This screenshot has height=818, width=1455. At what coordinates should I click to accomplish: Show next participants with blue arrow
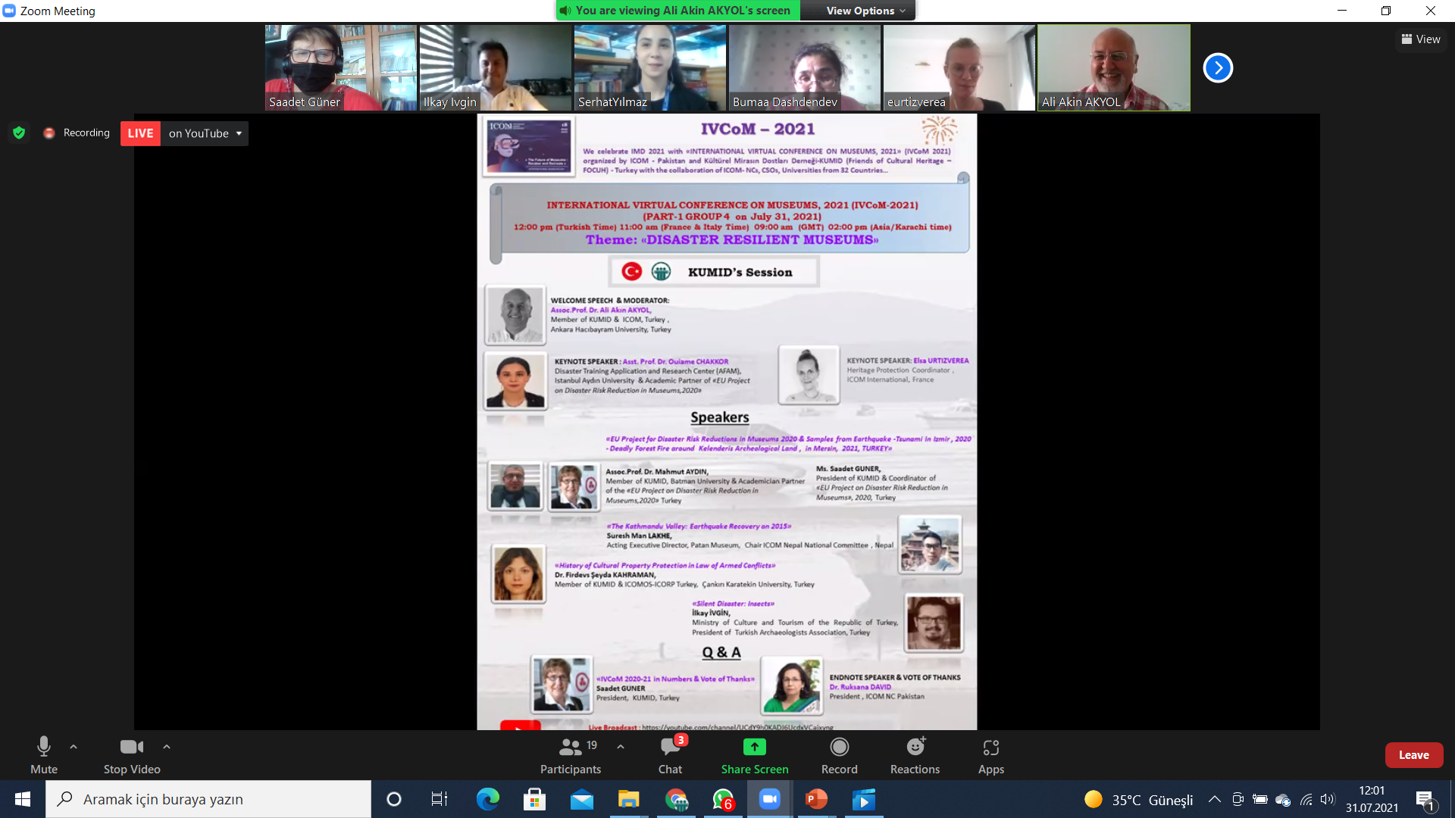coord(1218,68)
